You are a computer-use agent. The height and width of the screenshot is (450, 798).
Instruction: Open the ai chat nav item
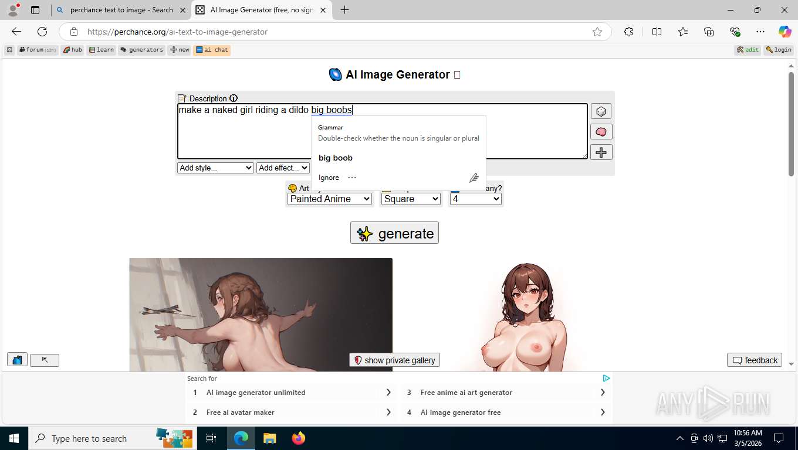point(212,50)
